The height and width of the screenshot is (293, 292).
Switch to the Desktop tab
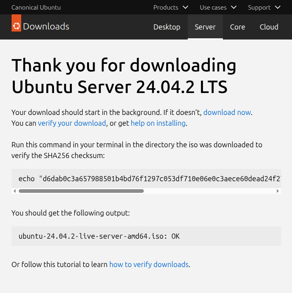coord(167,27)
